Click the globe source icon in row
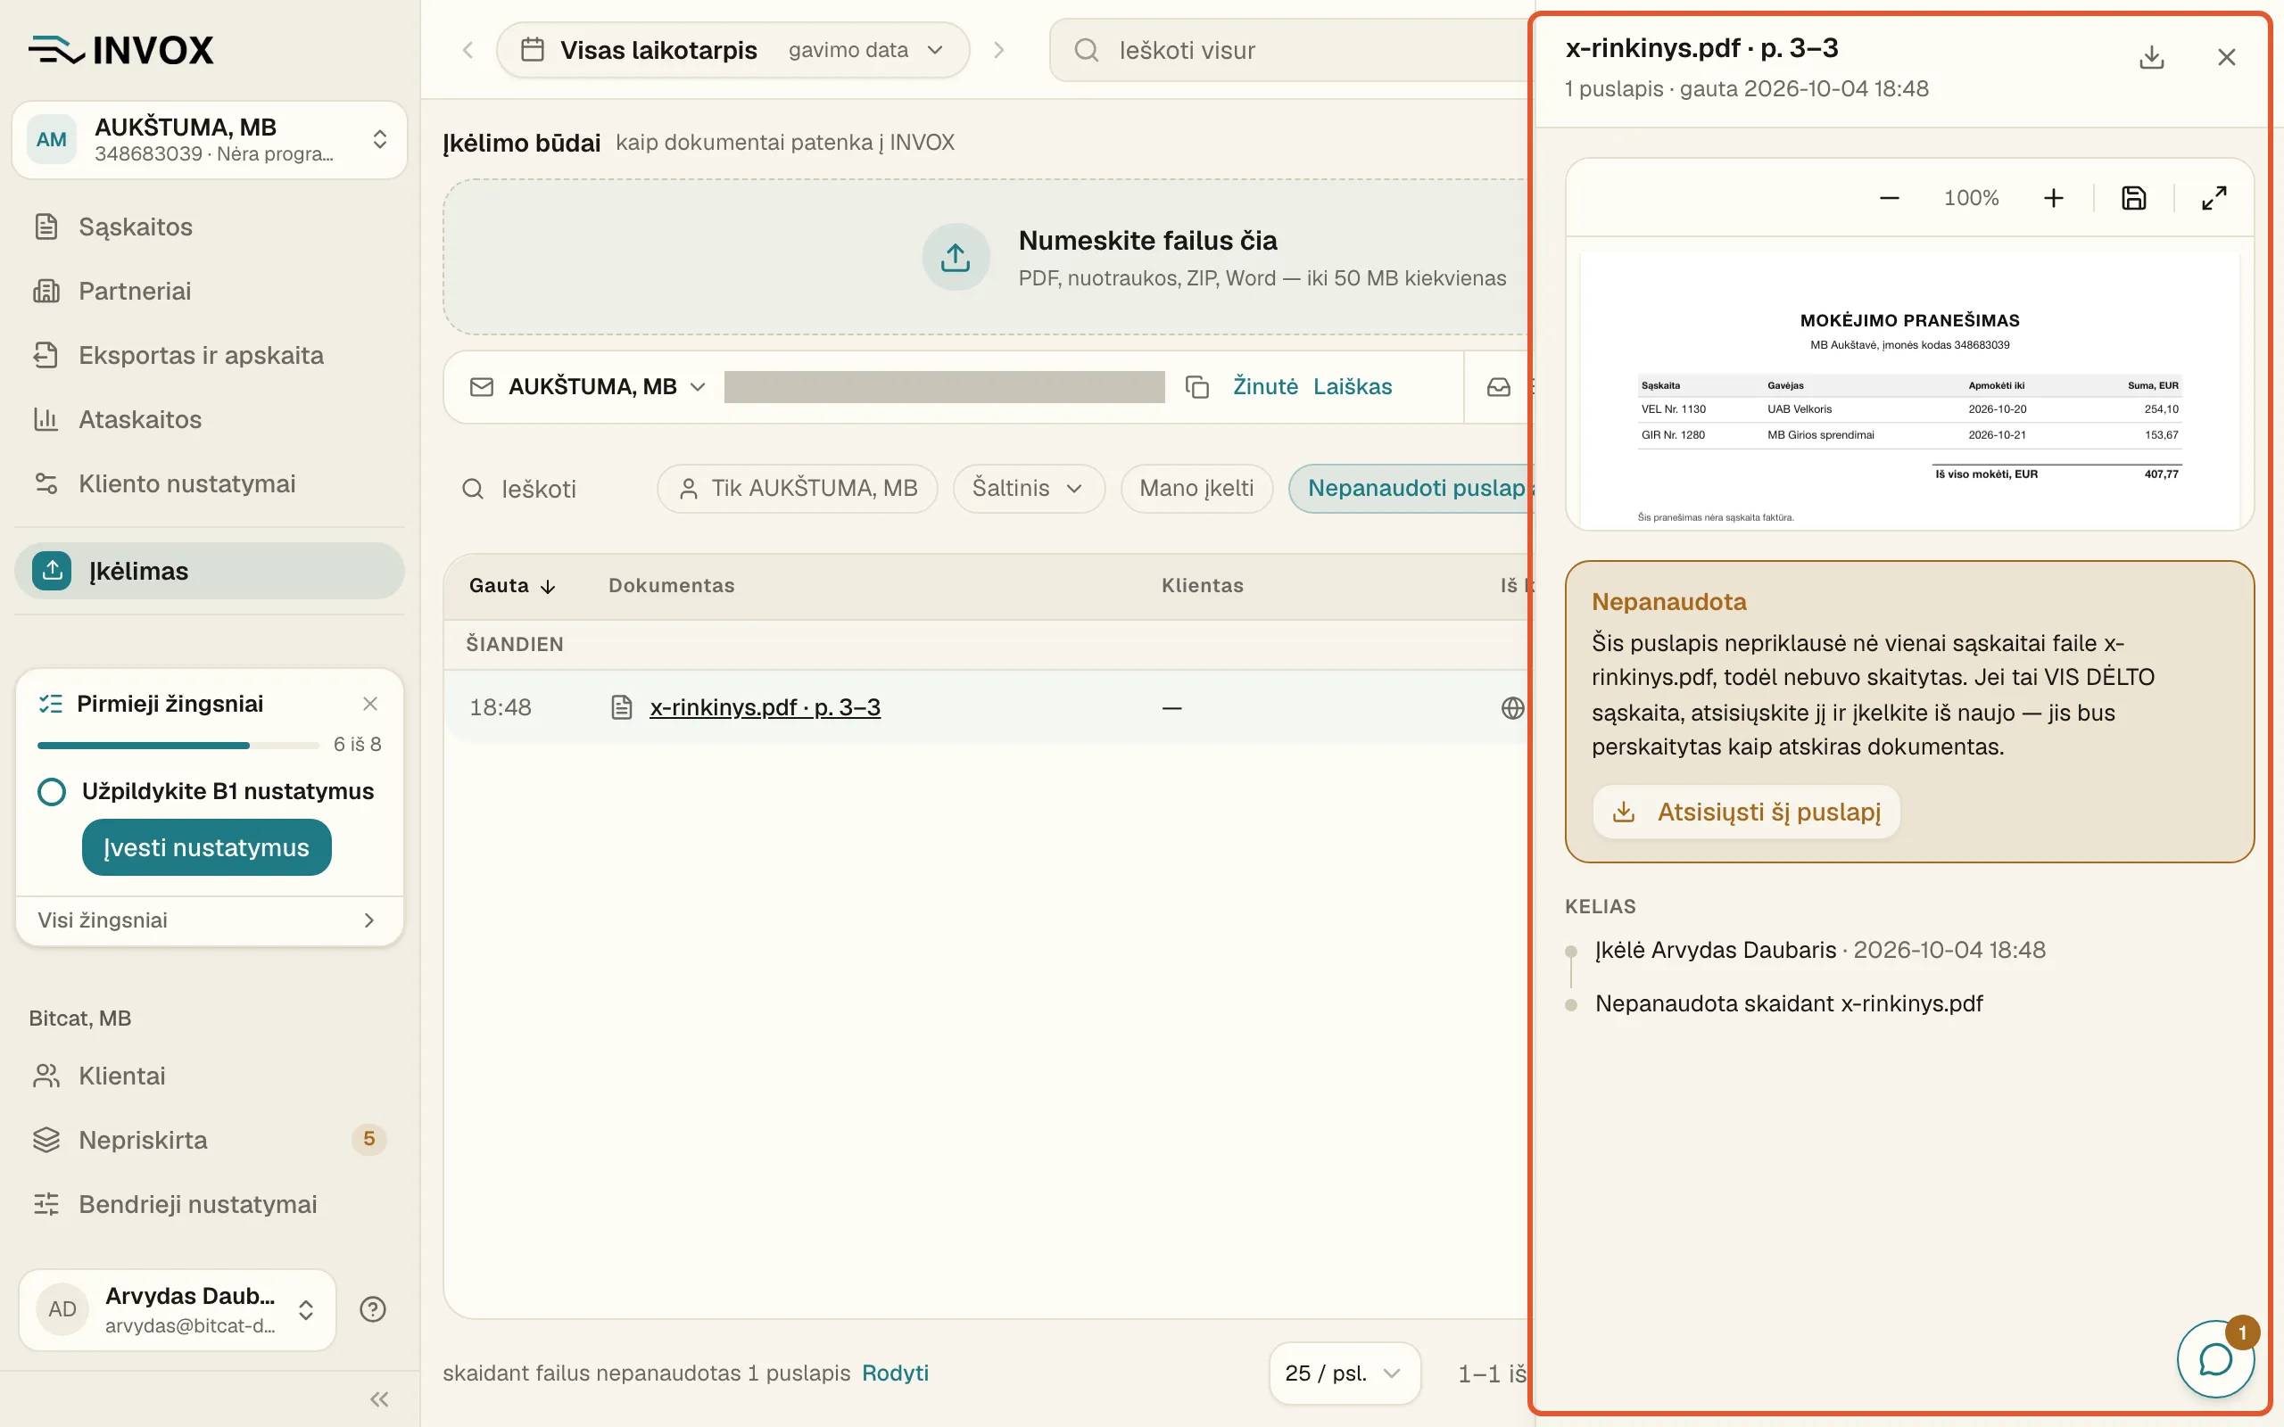 tap(1512, 708)
